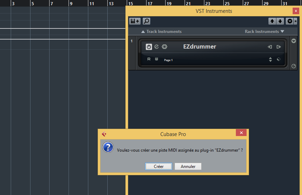Change quick control page with stepper arrows
The height and width of the screenshot is (195, 302).
[x=270, y=59]
